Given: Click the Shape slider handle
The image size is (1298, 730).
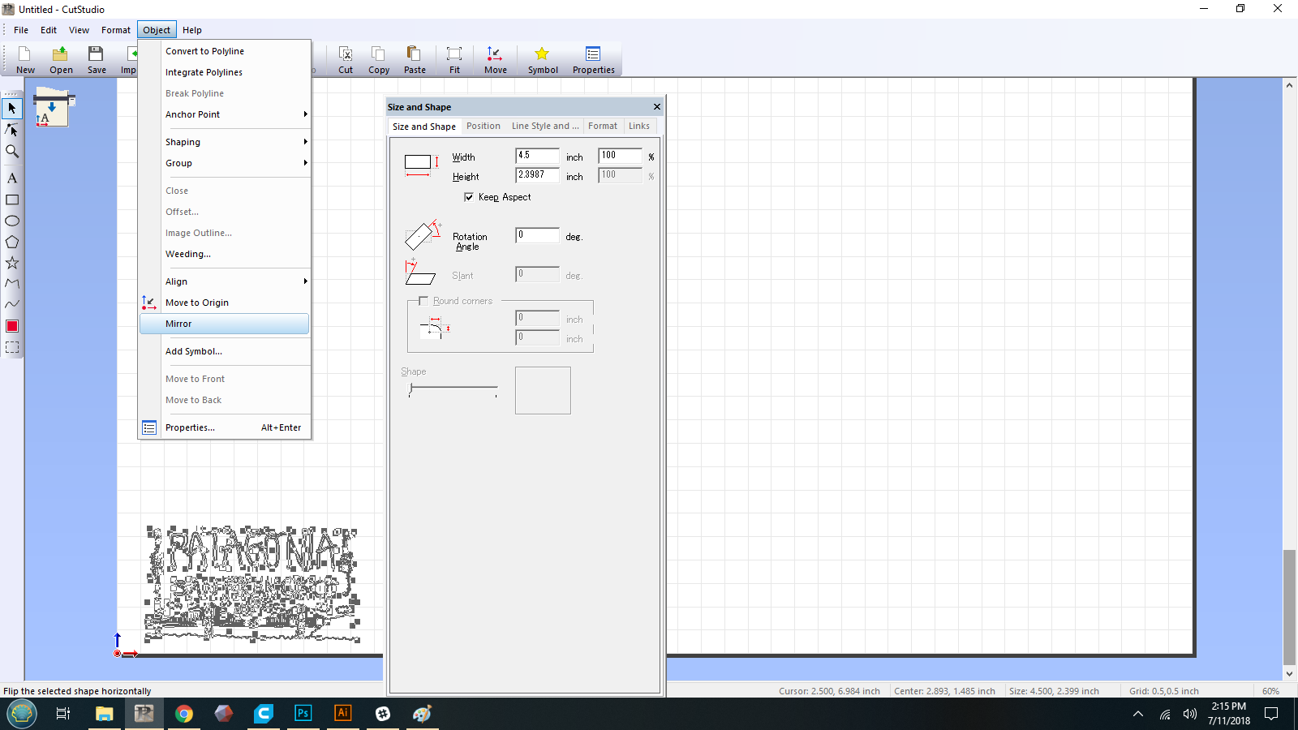Looking at the screenshot, I should pos(411,390).
